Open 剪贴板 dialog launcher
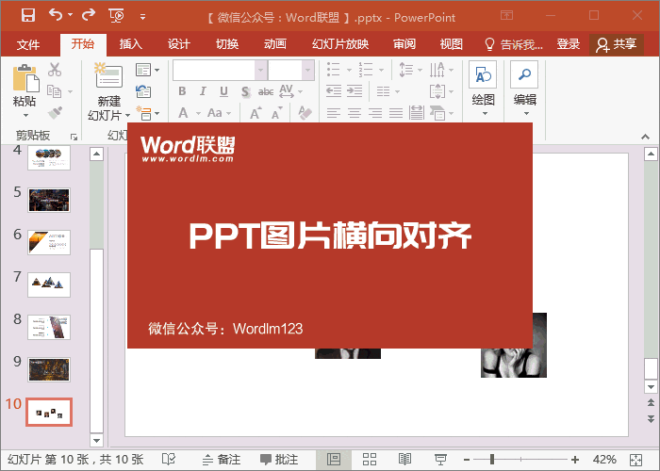The width and height of the screenshot is (660, 471). coord(74,137)
